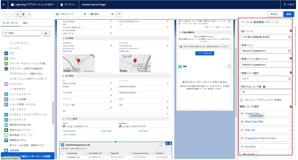The height and width of the screenshot is (160, 298).
Task: Click the activity filter funnel icon
Action: [x=229, y=66]
